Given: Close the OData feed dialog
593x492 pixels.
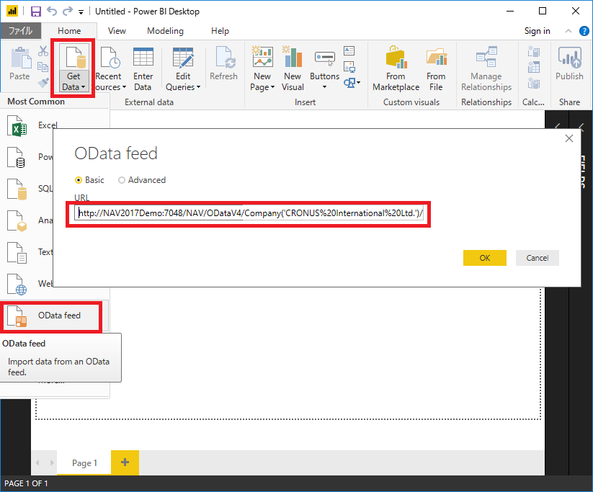Looking at the screenshot, I should click(x=569, y=138).
